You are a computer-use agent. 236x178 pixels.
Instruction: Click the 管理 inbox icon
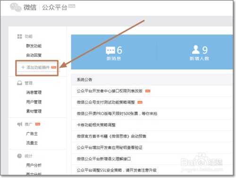tap(19, 83)
